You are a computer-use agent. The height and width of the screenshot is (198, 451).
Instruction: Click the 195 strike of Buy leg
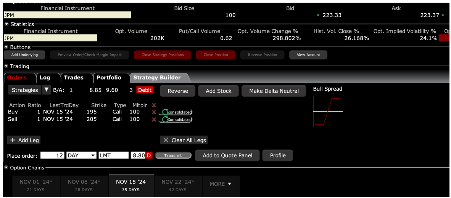pos(92,112)
